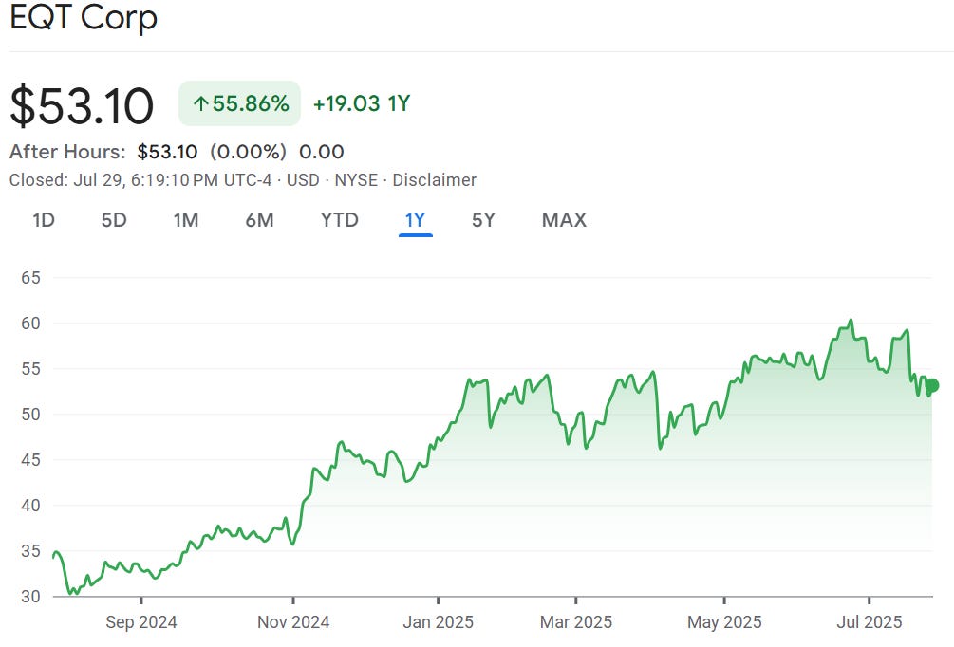This screenshot has width=954, height=647.
Task: Click the 65 y-axis value
Action: coord(30,278)
